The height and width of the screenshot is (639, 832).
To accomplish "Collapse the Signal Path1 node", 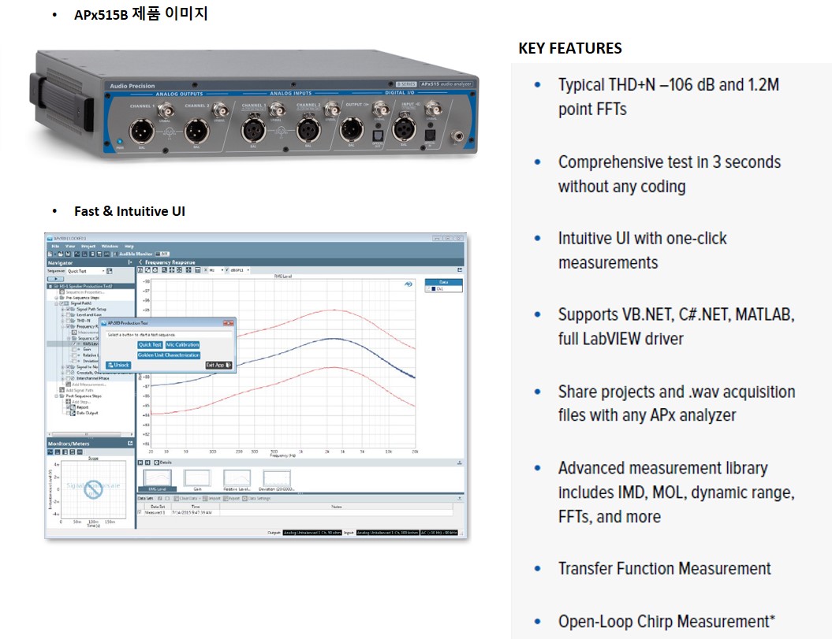I will [x=56, y=304].
